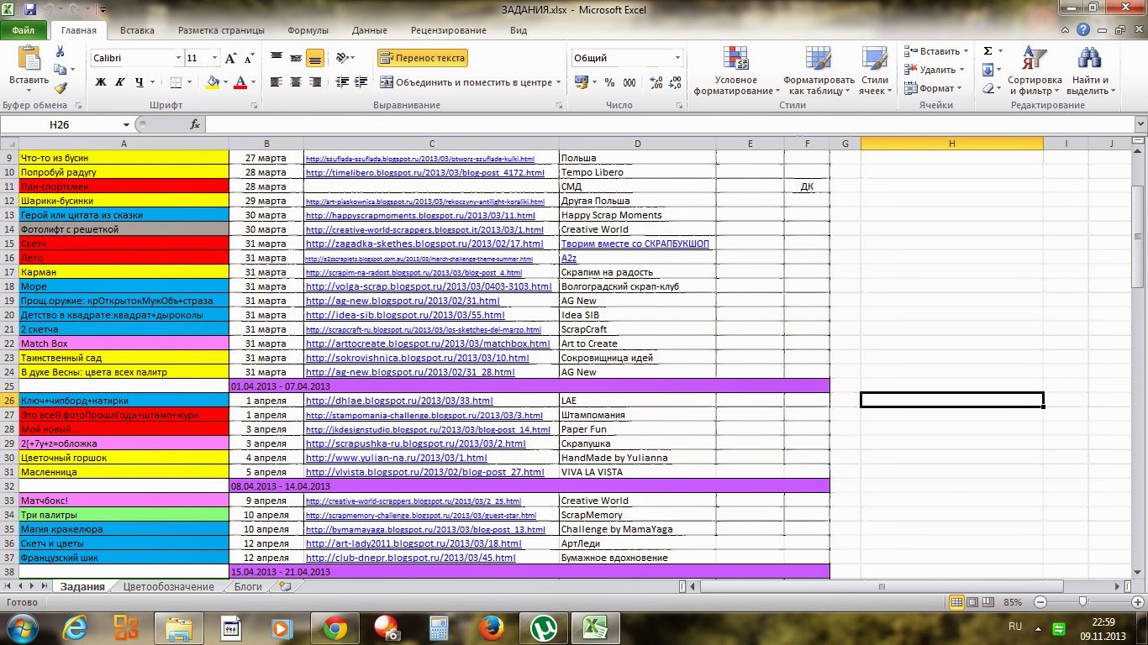The height and width of the screenshot is (645, 1148).
Task: Expand Форматировать как таблицу menu
Action: tap(818, 71)
